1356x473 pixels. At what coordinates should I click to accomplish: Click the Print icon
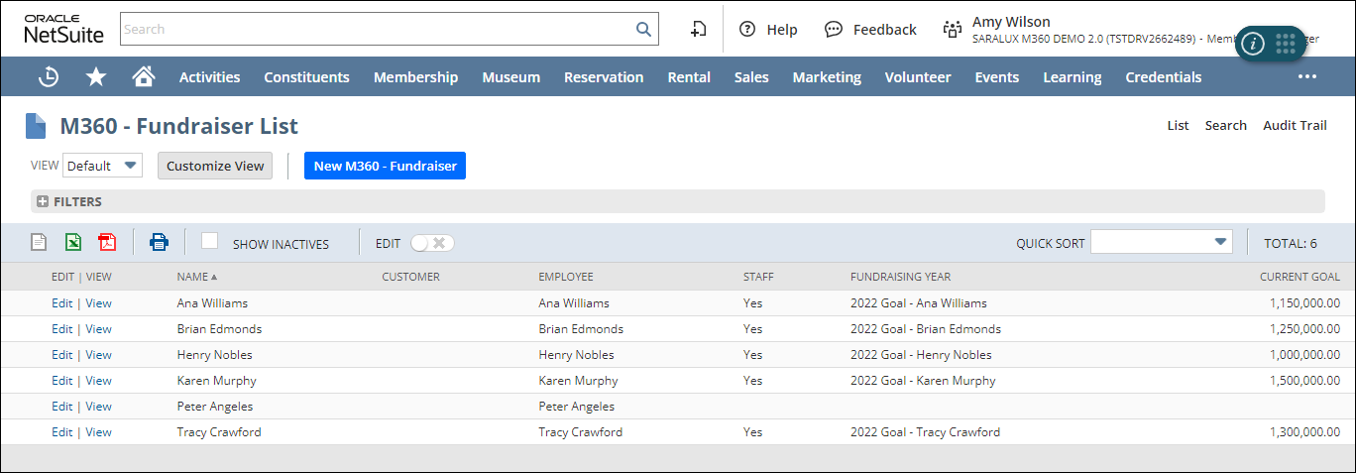click(159, 242)
